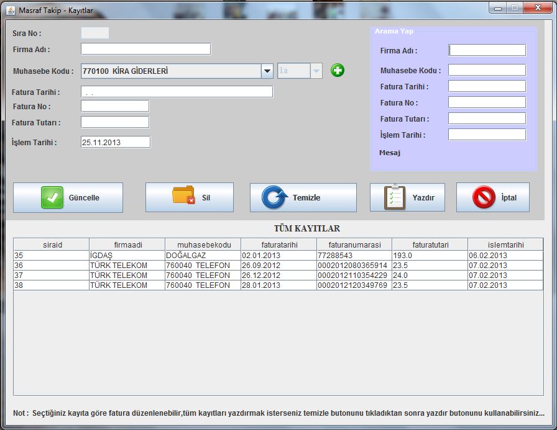Click invoice number 77288543
The height and width of the screenshot is (430, 557).
(x=354, y=255)
